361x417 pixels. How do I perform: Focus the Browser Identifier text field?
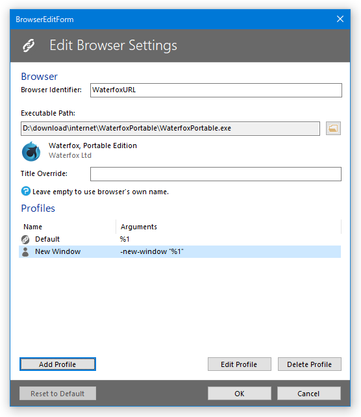pyautogui.click(x=216, y=90)
